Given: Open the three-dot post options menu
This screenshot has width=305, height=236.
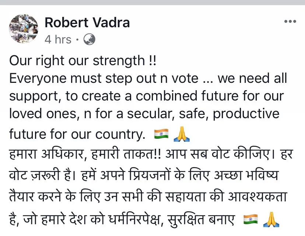Looking at the screenshot, I should pyautogui.click(x=290, y=21).
